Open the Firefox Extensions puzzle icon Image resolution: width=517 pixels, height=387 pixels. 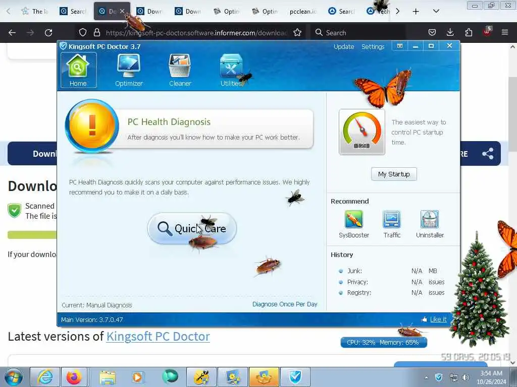[x=469, y=32]
